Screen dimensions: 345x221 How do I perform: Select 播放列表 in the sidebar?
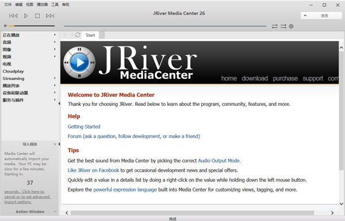point(11,86)
